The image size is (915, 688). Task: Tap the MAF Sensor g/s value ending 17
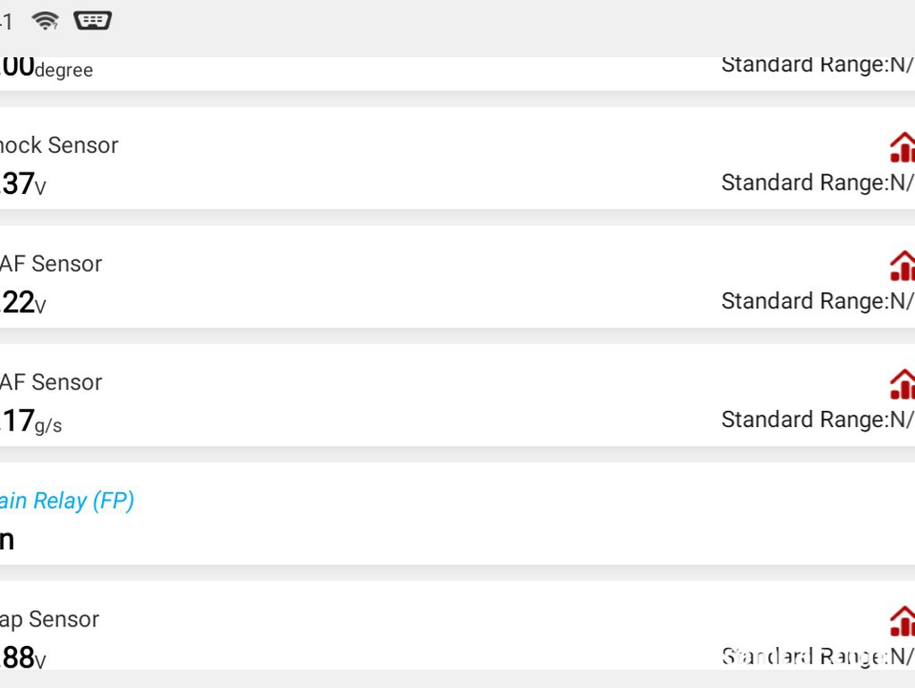pyautogui.click(x=31, y=421)
